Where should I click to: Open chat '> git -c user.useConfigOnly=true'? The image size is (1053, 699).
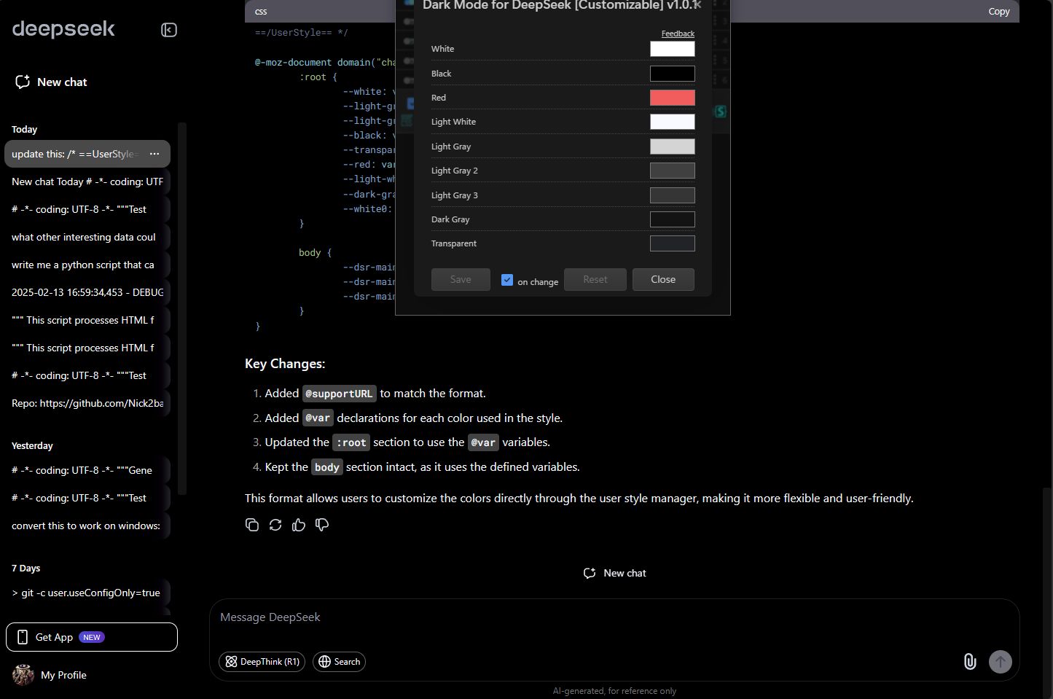point(87,593)
